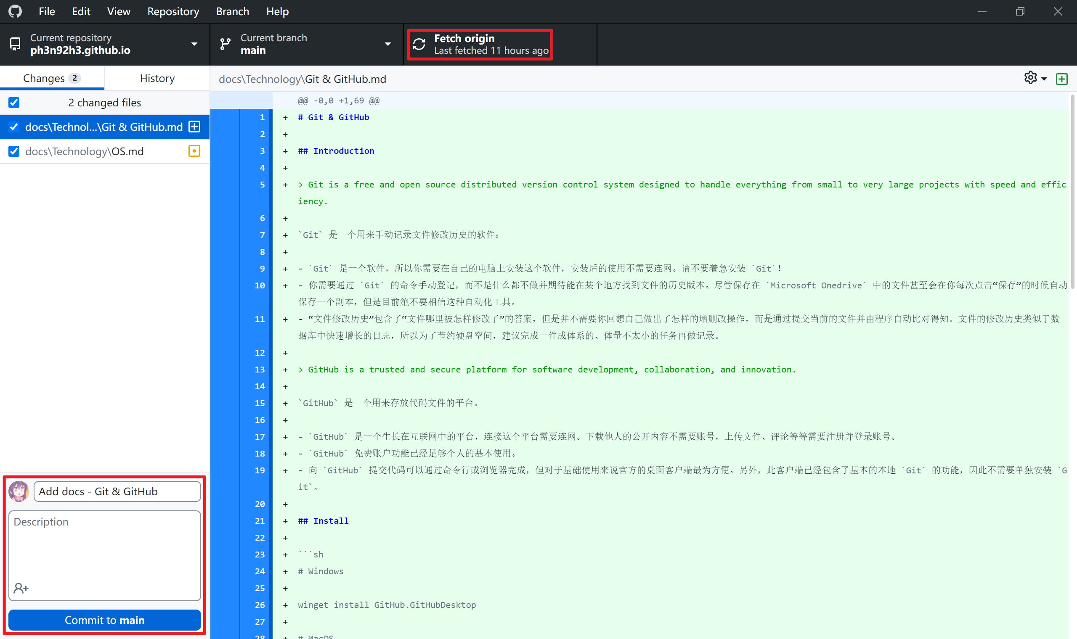
Task: Open the Current branch dropdown
Action: click(x=387, y=44)
